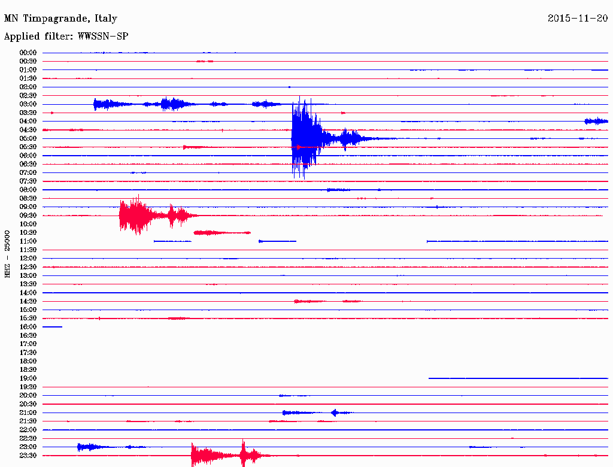
Task: Select the 14:30 time label
Action: [x=28, y=302]
